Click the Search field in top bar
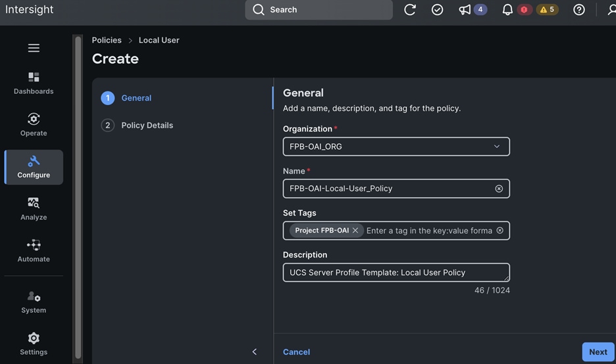Image resolution: width=616 pixels, height=364 pixels. [x=319, y=9]
